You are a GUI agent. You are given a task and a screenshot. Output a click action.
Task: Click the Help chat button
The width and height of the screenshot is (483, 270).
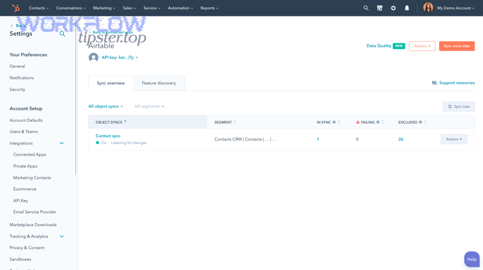(x=472, y=259)
